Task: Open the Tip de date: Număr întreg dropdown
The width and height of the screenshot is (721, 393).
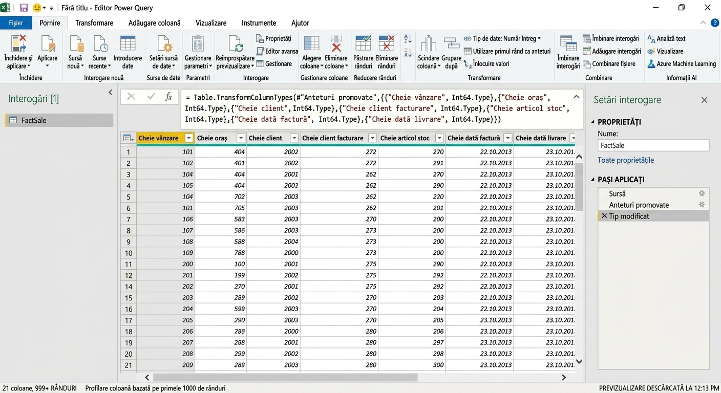Action: [502, 38]
